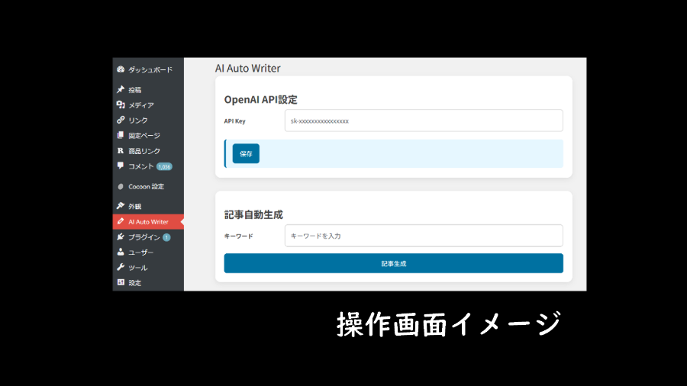Click the API Key label
Viewport: 687px width, 386px height.
[235, 121]
